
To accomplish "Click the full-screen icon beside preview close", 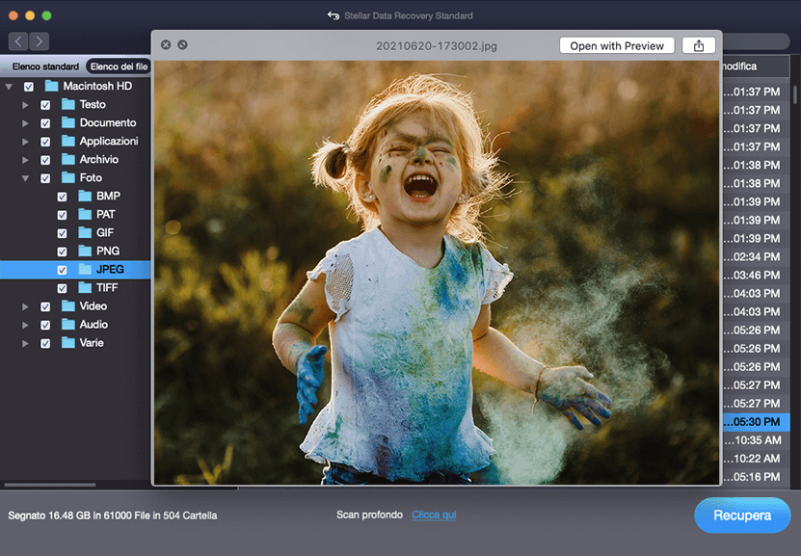I will (182, 45).
